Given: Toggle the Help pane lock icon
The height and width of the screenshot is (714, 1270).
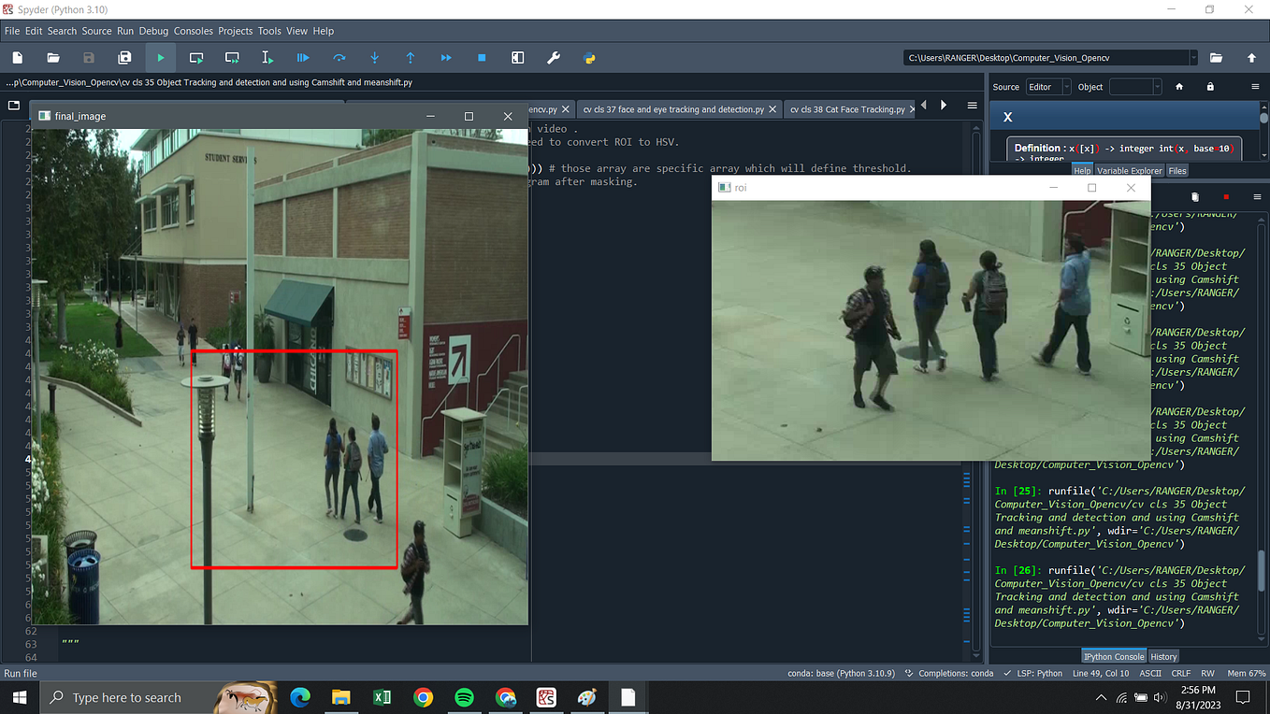Looking at the screenshot, I should 1210,87.
